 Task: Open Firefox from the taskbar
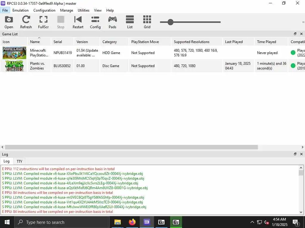click(x=132, y=222)
